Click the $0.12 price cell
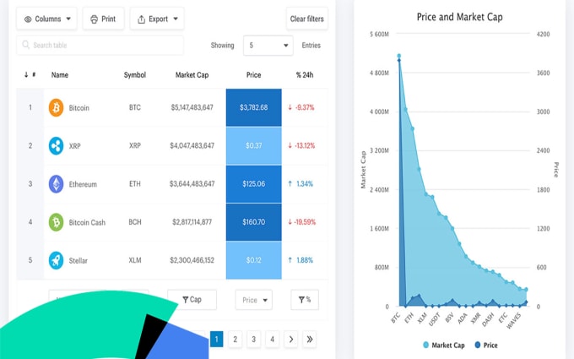The height and width of the screenshot is (359, 574). point(254,260)
